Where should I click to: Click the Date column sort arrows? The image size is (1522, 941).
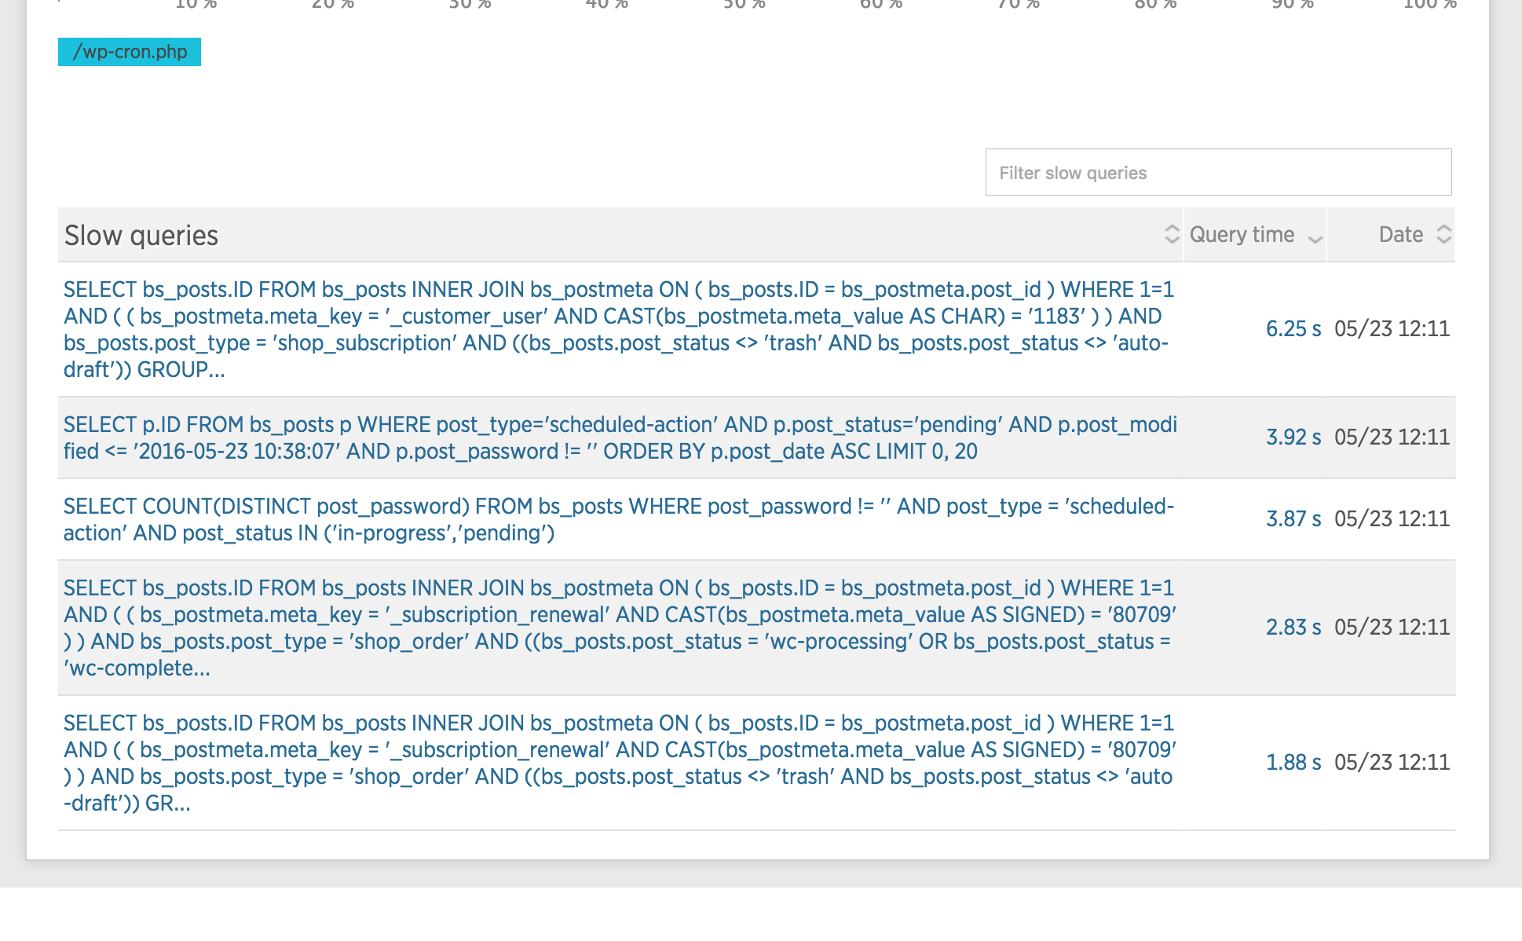tap(1443, 234)
